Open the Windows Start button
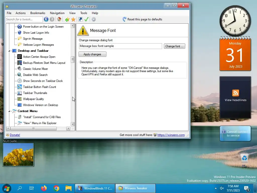The image size is (257, 193). 7,188
